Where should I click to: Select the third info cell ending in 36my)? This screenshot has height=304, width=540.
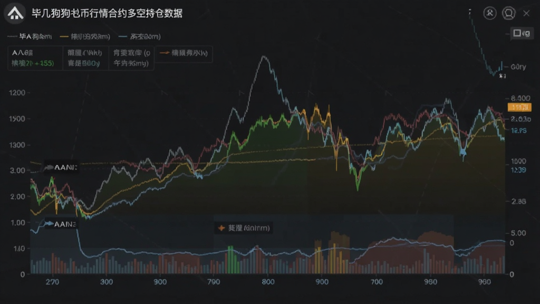click(x=131, y=58)
